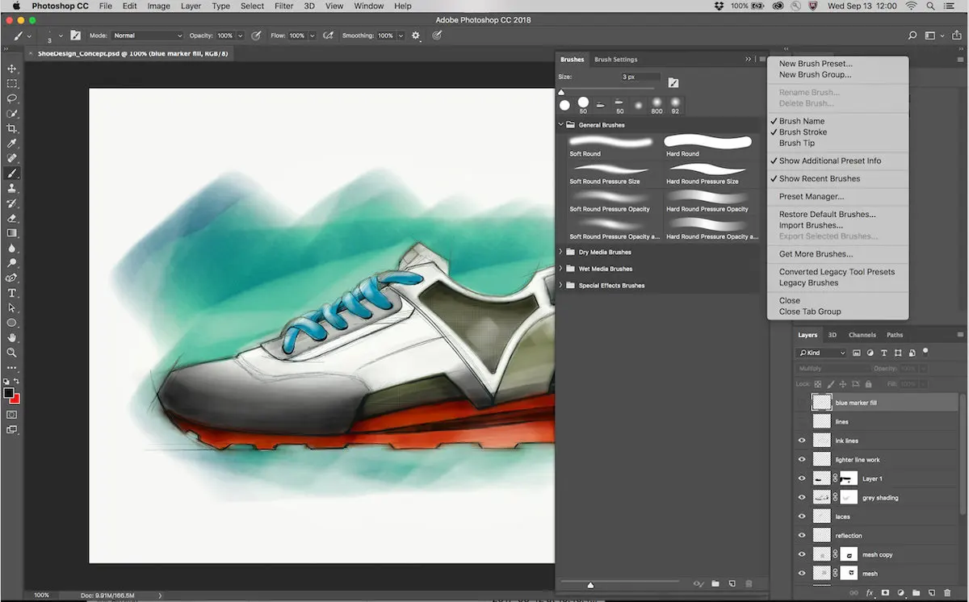Select the Lasso tool

click(x=12, y=98)
